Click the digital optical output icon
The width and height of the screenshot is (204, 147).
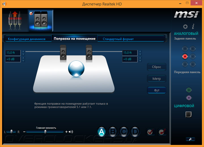click(x=188, y=114)
